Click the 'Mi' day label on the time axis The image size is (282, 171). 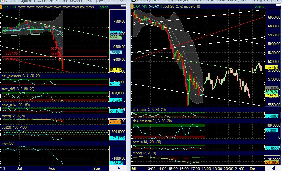134,169
